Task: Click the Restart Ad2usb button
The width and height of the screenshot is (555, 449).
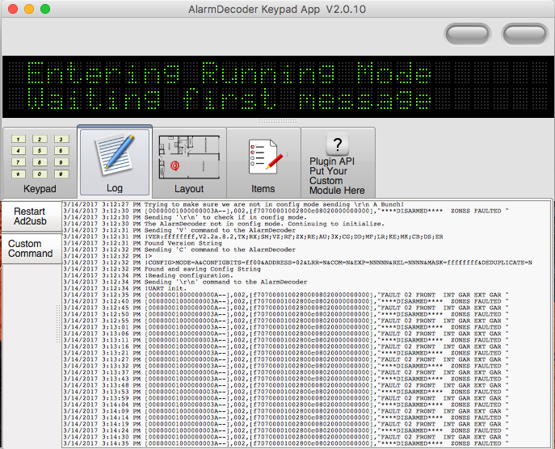Action: point(32,216)
